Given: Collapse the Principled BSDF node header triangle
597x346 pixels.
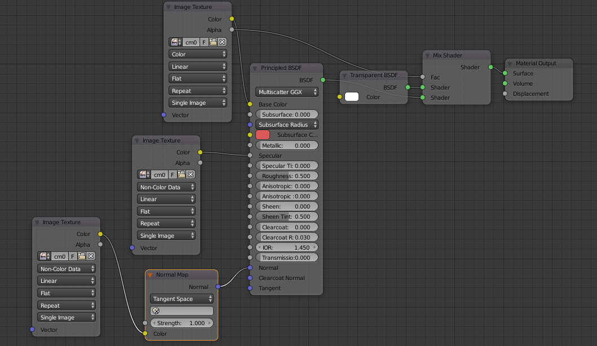Looking at the screenshot, I should tap(255, 66).
